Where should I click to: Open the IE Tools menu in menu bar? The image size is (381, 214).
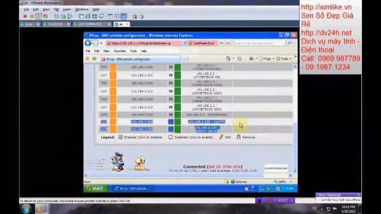[x=133, y=51]
